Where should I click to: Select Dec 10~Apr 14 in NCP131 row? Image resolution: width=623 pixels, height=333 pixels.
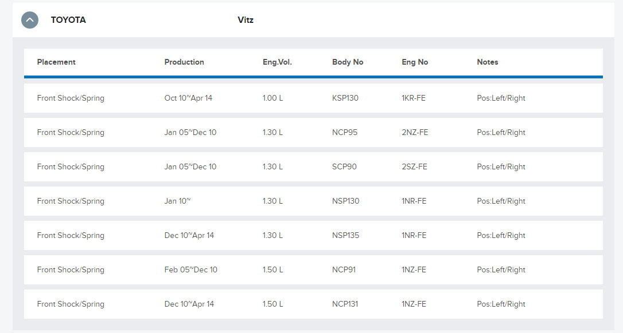click(x=189, y=304)
